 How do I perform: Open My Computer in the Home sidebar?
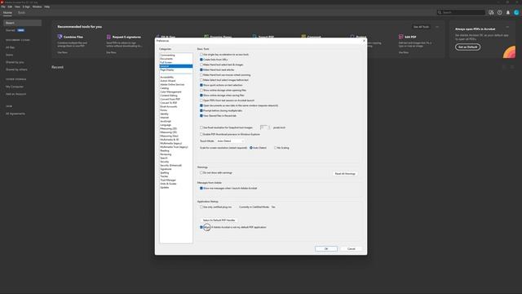click(15, 87)
